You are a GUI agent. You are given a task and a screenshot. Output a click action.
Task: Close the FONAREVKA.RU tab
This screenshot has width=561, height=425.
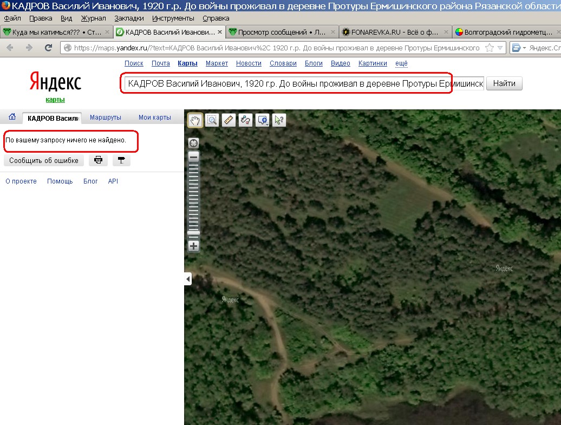point(446,32)
